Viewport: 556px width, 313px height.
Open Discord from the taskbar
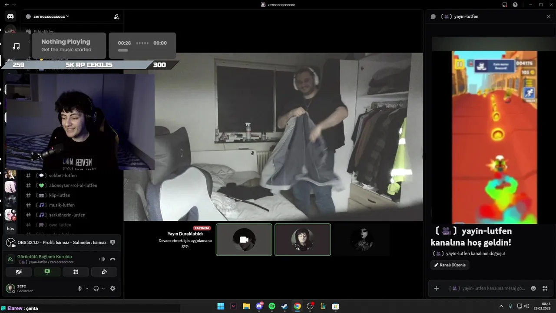[259, 306]
